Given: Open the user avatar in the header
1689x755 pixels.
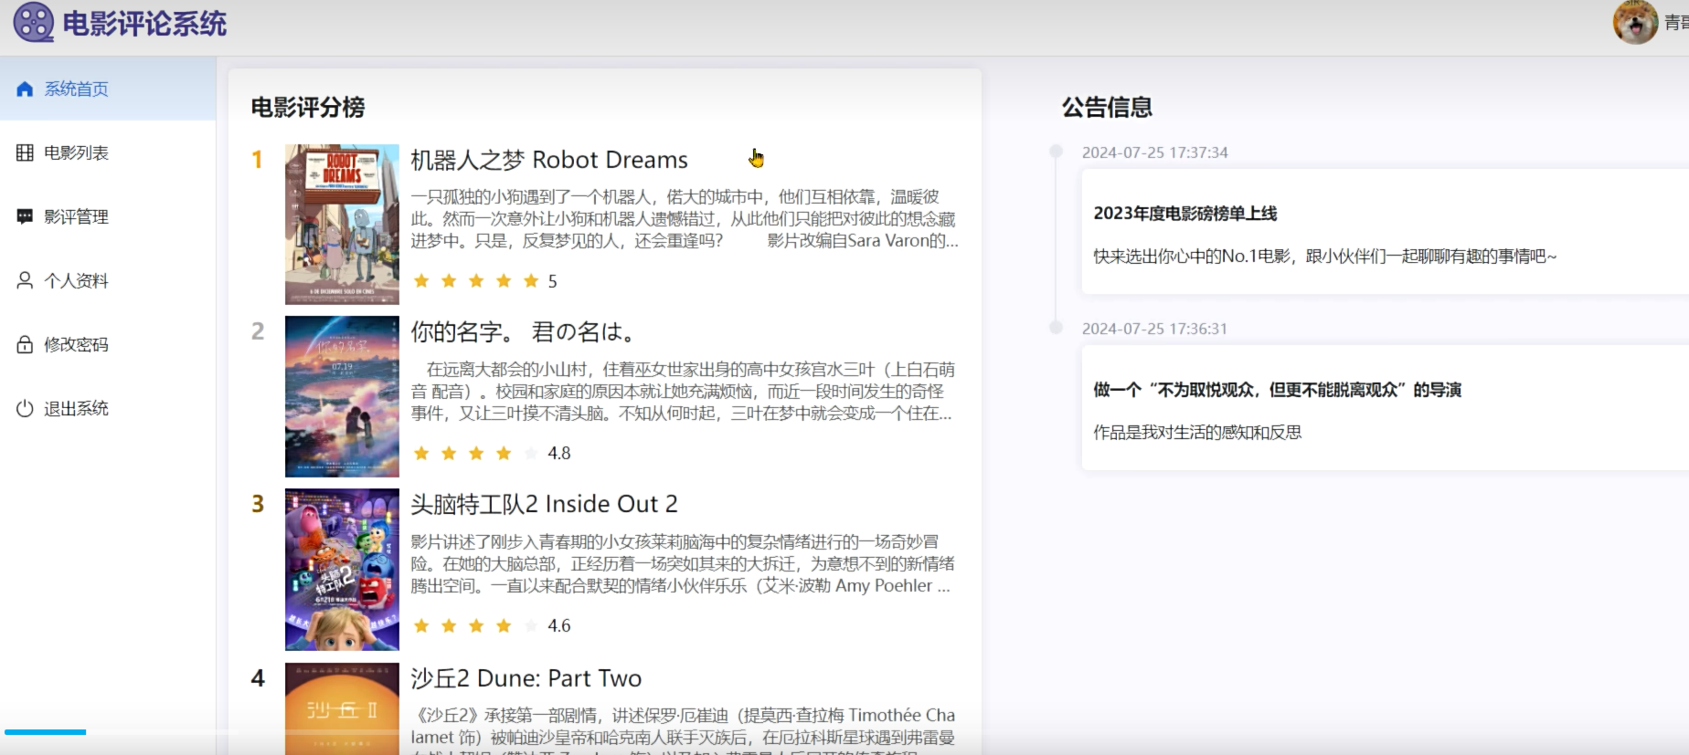Looking at the screenshot, I should click(x=1635, y=22).
